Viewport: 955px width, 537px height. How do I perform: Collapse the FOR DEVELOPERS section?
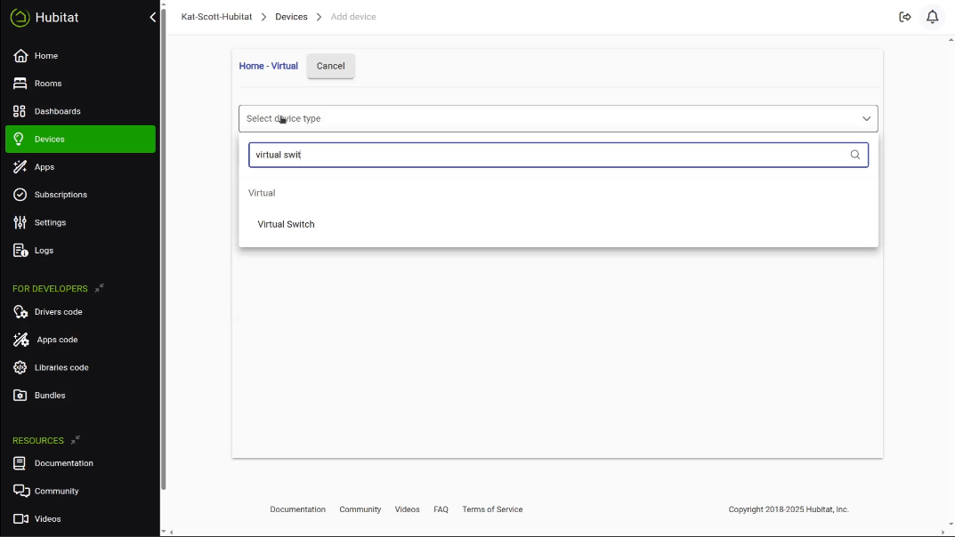[x=100, y=288]
